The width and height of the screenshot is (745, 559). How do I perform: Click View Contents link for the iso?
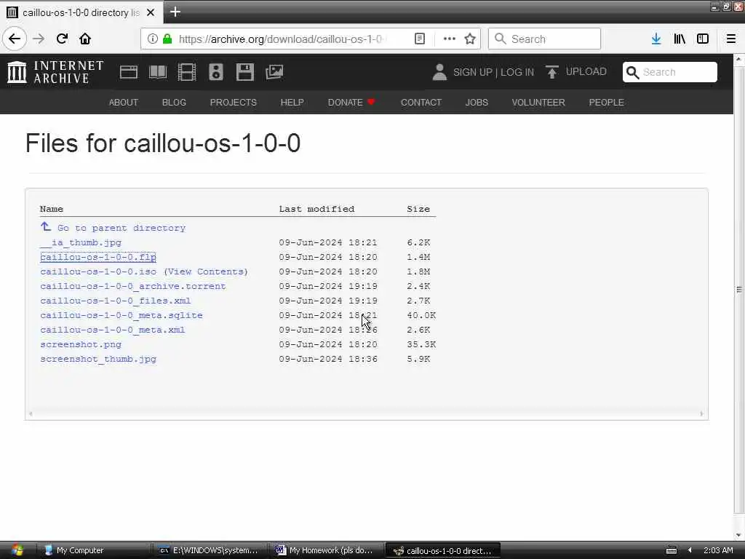(x=206, y=271)
